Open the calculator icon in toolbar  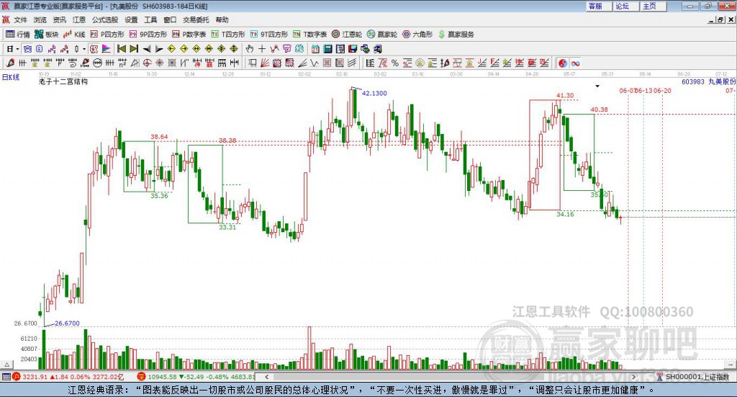coord(328,49)
